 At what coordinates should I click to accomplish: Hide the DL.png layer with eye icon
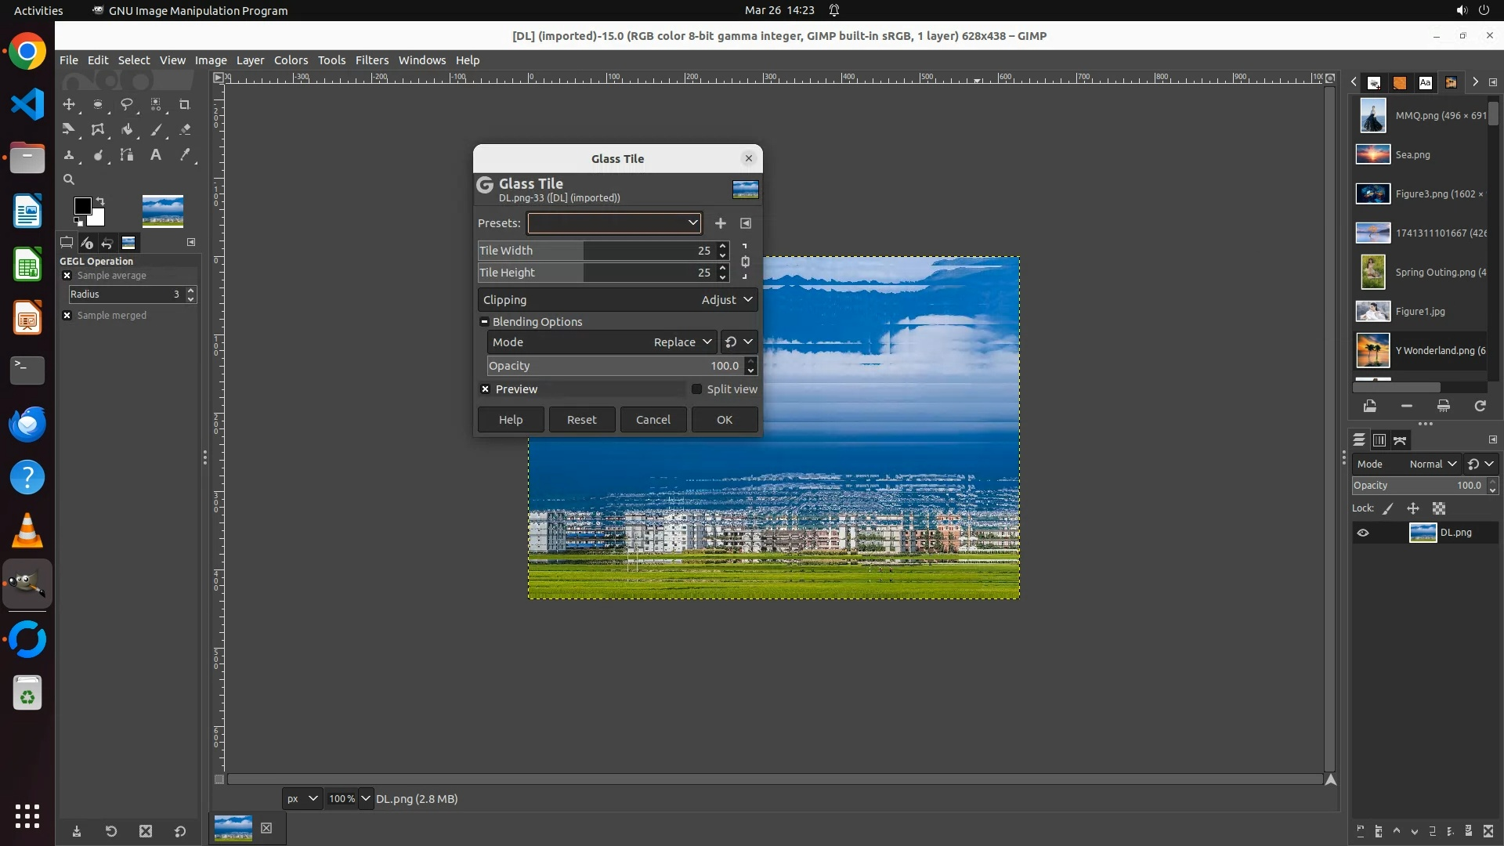pyautogui.click(x=1363, y=533)
